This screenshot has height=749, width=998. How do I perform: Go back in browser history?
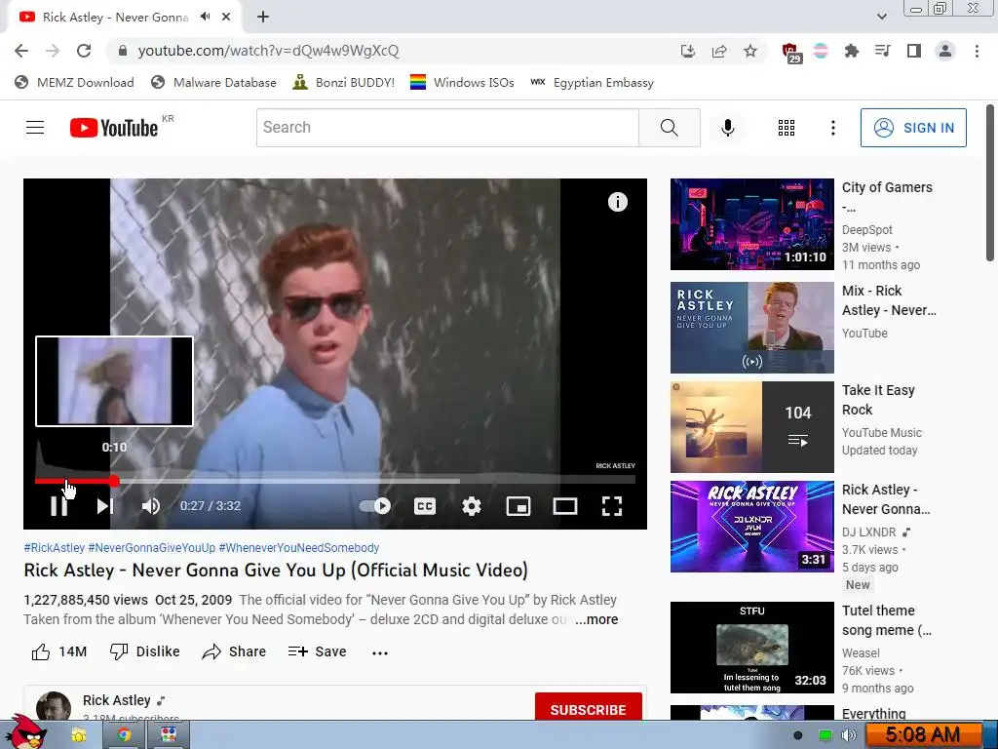pyautogui.click(x=21, y=51)
